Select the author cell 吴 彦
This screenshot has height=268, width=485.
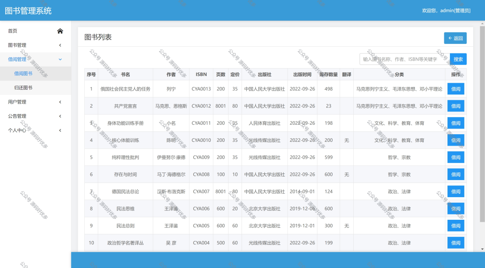(x=171, y=243)
